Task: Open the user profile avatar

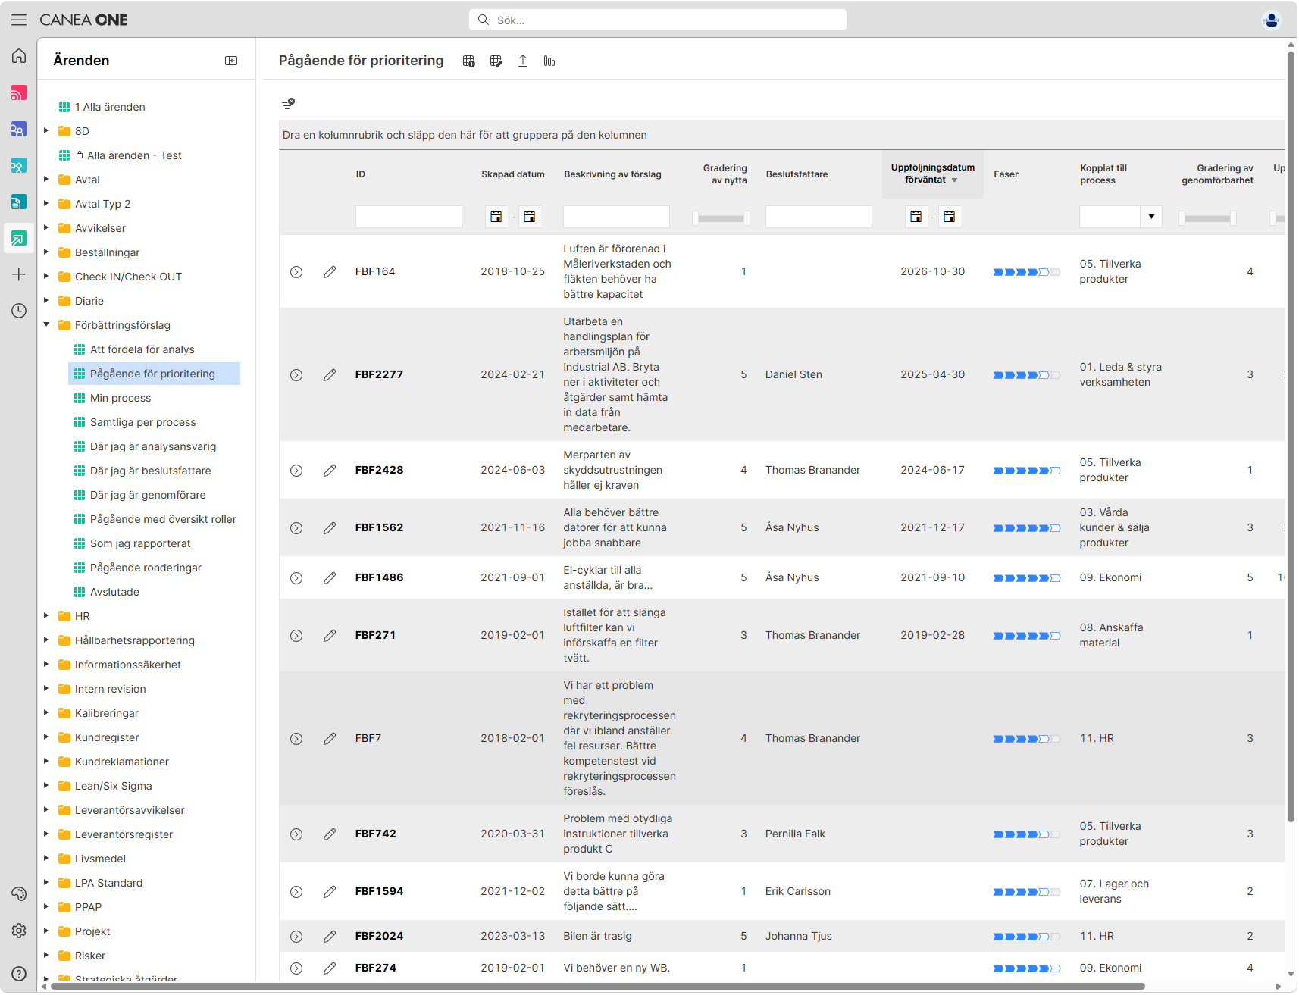Action: click(1272, 20)
